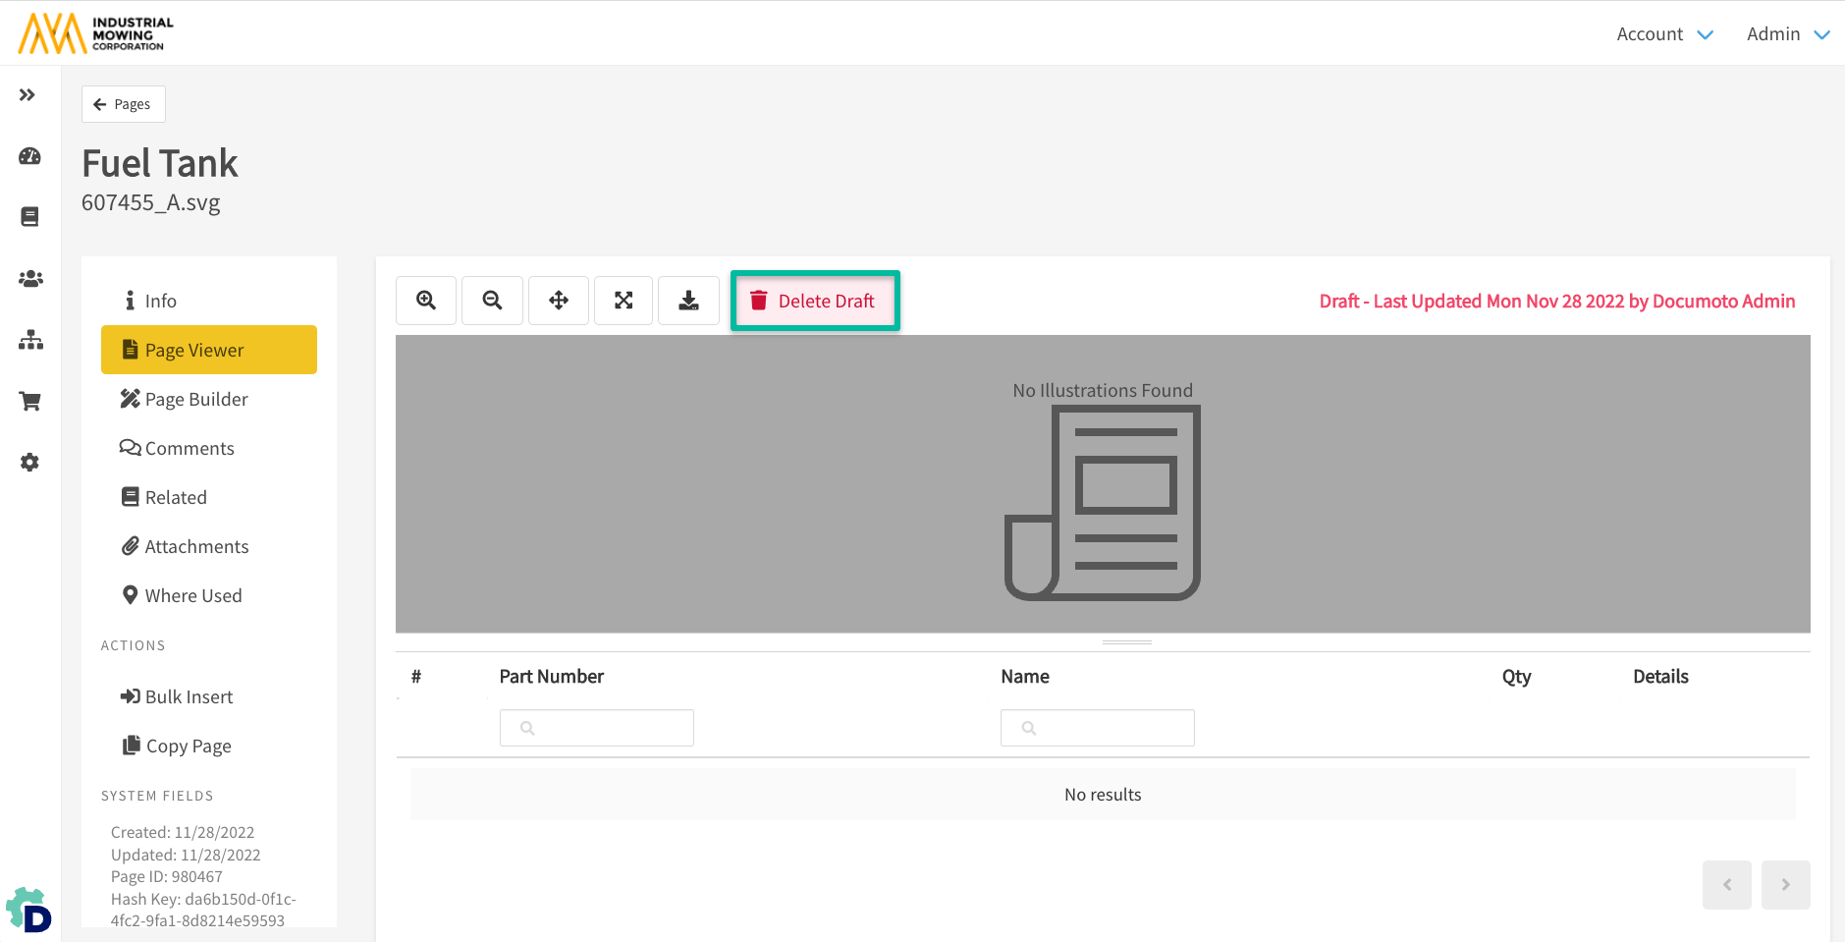This screenshot has height=942, width=1845.
Task: Switch to the Page Builder tab
Action: click(x=196, y=399)
